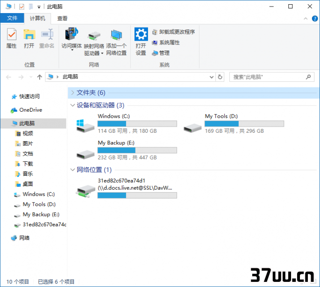The image size is (320, 287).
Task: Open Quick access (快速访问) in sidebar
Action: point(29,96)
